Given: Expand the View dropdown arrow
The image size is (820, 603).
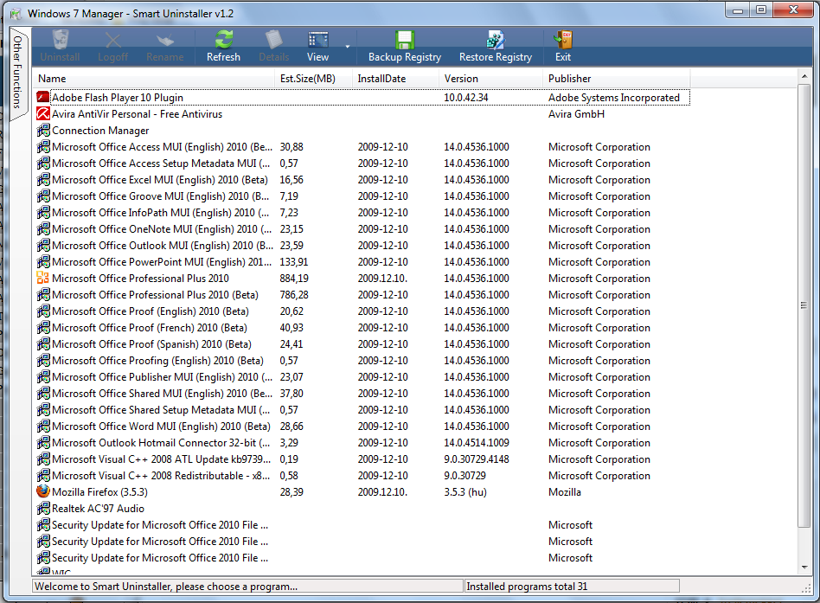Looking at the screenshot, I should (x=347, y=47).
